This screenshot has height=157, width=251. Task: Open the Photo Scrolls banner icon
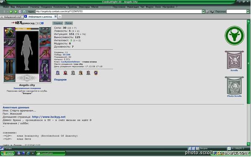(x=234, y=86)
